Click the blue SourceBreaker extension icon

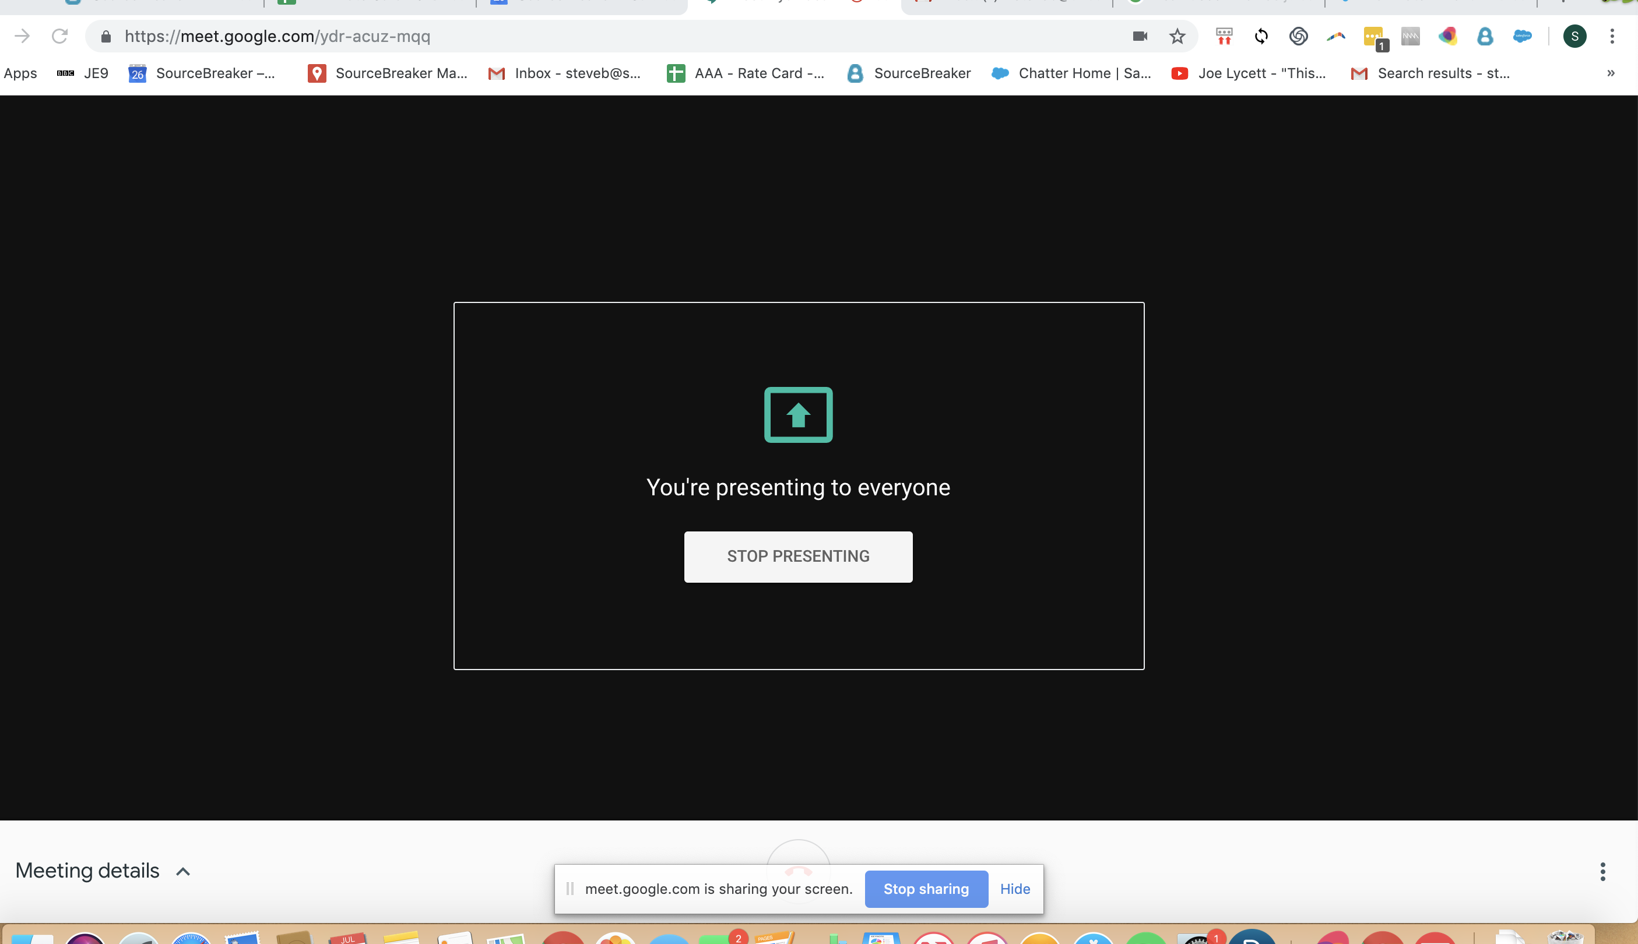coord(1485,36)
